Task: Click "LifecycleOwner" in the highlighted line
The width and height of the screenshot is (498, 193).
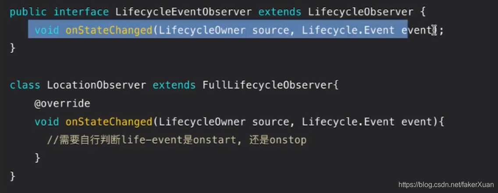Action: tap(203, 31)
